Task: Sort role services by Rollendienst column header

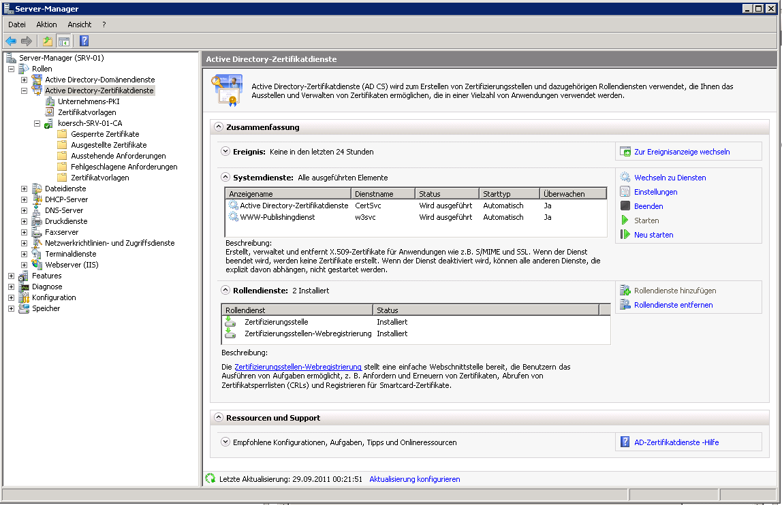Action: point(297,310)
